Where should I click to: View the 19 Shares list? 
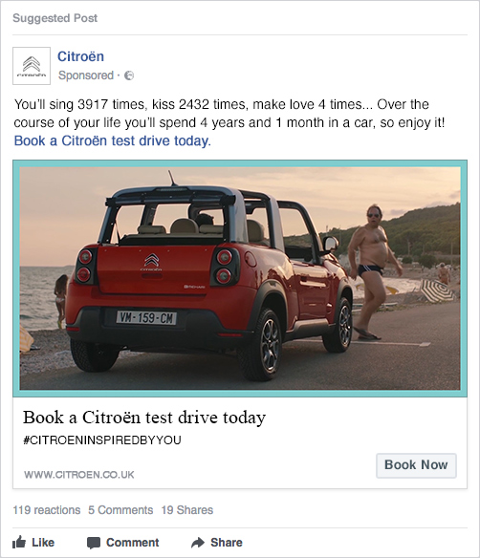coord(187,510)
